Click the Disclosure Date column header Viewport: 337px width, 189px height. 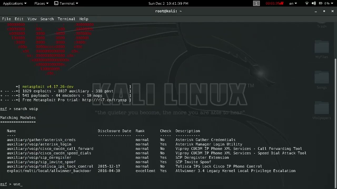115,131
